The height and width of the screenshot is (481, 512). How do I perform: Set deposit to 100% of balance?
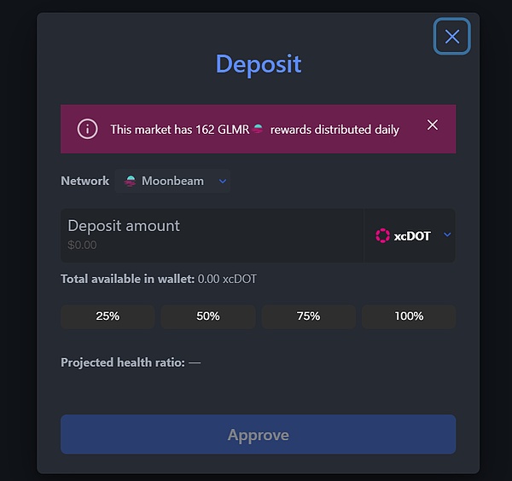409,316
